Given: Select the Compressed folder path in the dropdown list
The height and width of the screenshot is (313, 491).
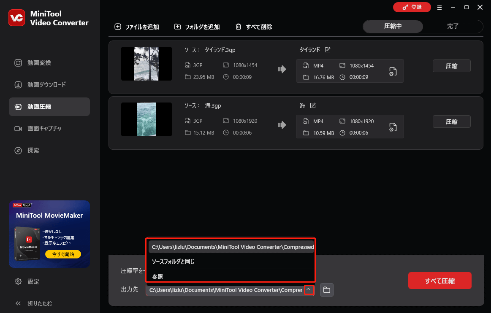Looking at the screenshot, I should pos(231,247).
